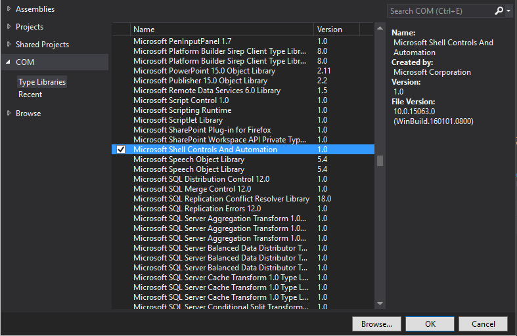Image resolution: width=517 pixels, height=336 pixels.
Task: Select Microsoft Scripting Runtime
Action: pyautogui.click(x=243, y=110)
